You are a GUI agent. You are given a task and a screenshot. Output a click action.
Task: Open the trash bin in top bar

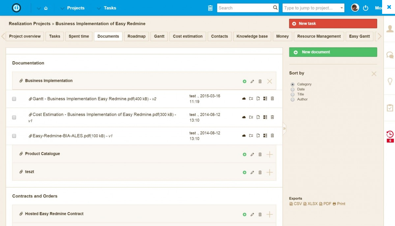210,8
